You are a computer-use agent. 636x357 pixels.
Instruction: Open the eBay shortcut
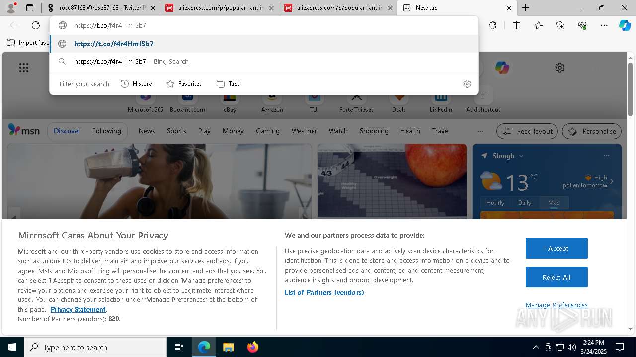[x=230, y=102]
